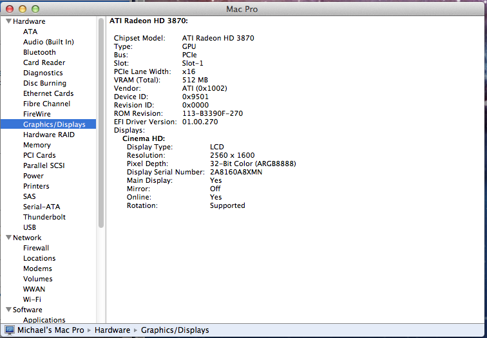487x338 pixels.
Task: Open Locations under Network
Action: point(39,258)
